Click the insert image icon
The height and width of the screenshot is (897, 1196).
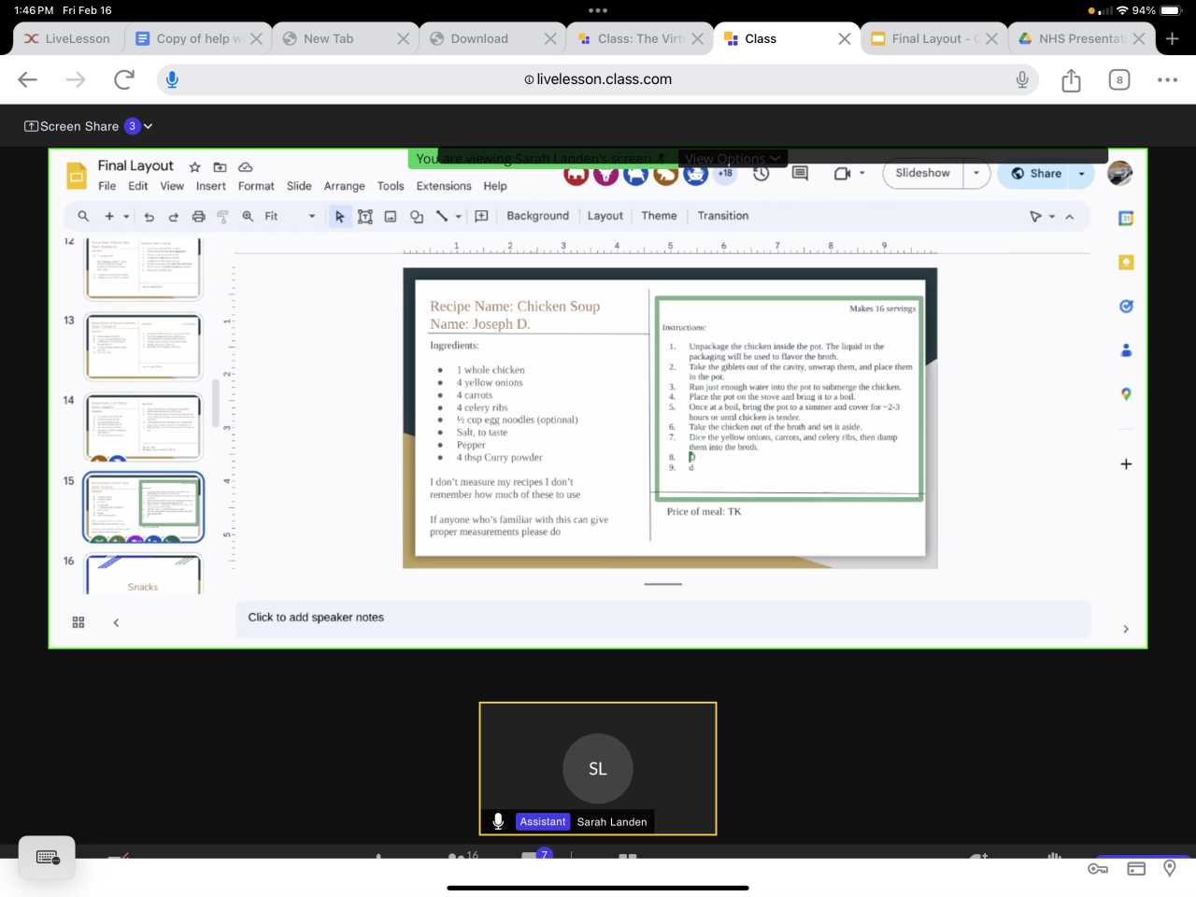tap(391, 217)
